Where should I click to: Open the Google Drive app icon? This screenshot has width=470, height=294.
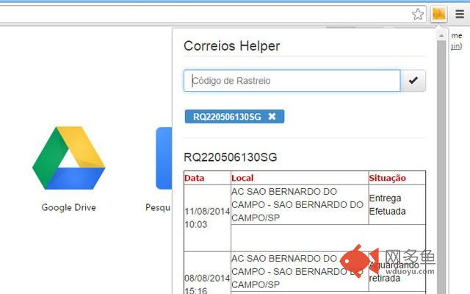click(68, 158)
